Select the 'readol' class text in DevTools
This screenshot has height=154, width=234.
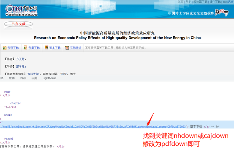tap(9, 139)
